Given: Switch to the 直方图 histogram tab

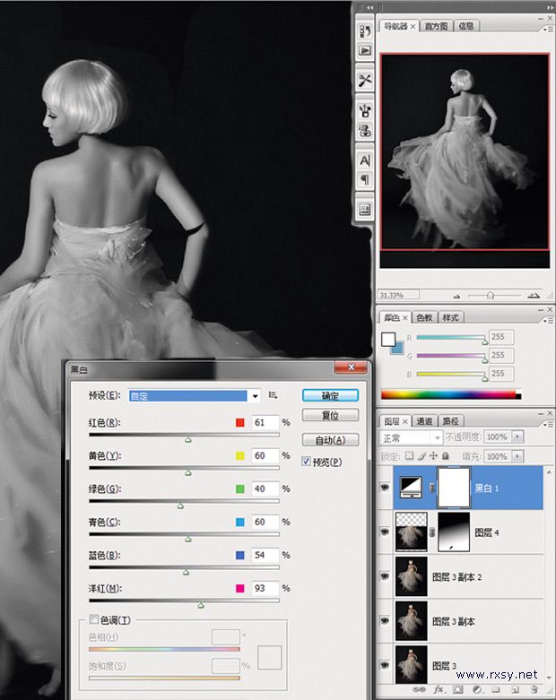Looking at the screenshot, I should coord(436,26).
